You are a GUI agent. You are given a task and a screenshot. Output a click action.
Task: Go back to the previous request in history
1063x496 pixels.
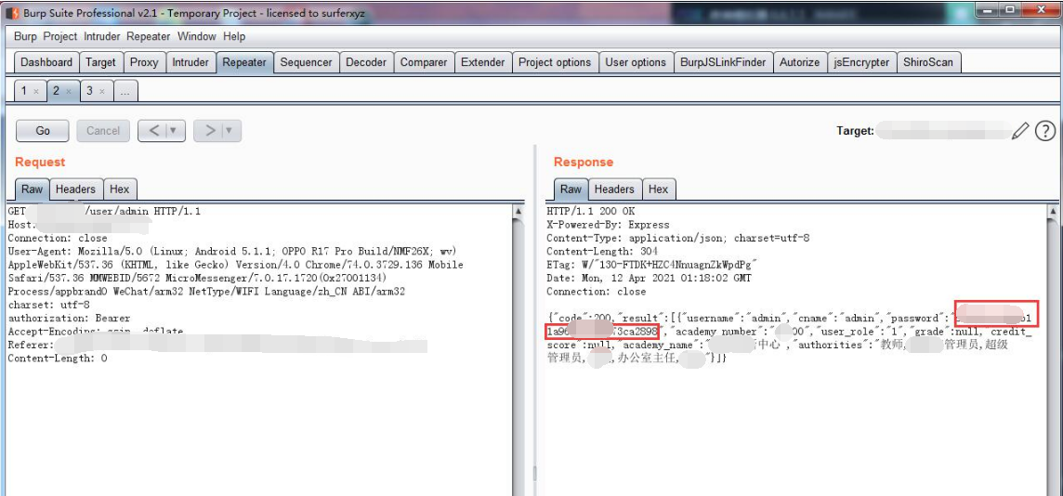pyautogui.click(x=152, y=131)
